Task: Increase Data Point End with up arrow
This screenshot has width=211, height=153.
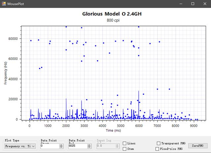Action: [89, 145]
